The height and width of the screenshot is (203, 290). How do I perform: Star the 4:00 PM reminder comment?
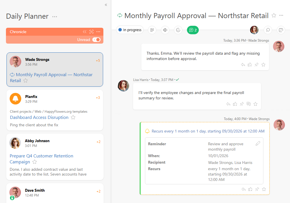[264, 189]
